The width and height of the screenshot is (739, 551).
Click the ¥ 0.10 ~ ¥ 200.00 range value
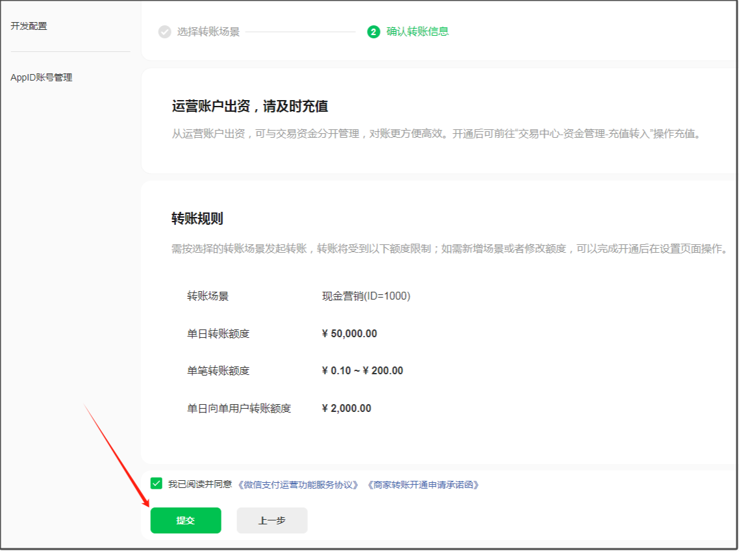(x=362, y=370)
